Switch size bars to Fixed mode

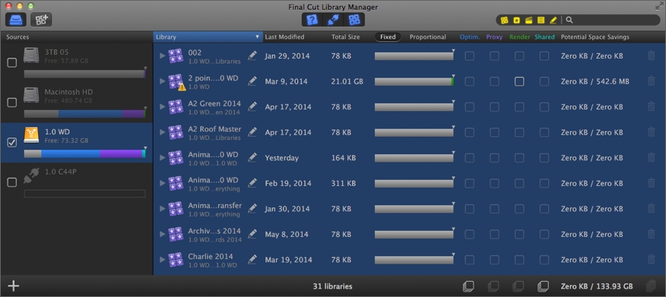[388, 37]
